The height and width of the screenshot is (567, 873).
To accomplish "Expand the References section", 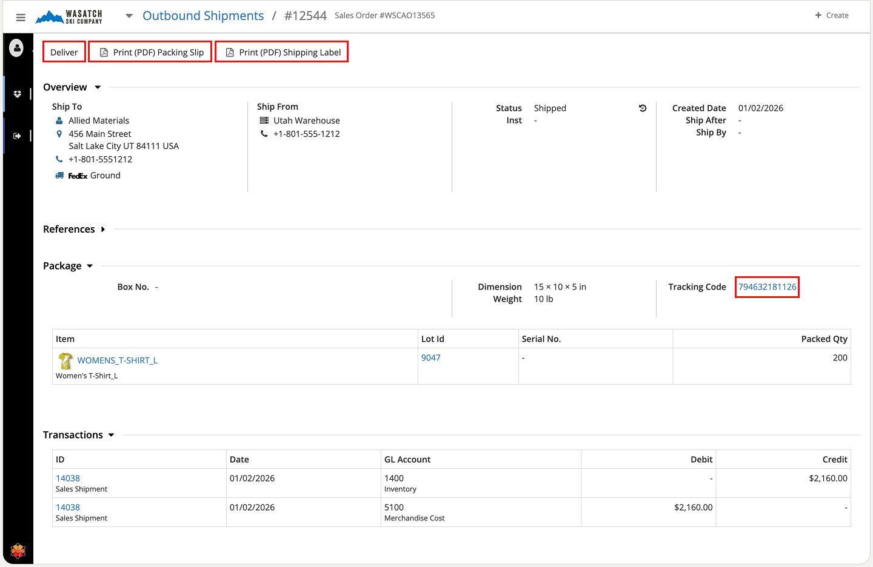I will 103,230.
